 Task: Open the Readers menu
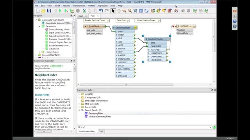pos(66,6)
